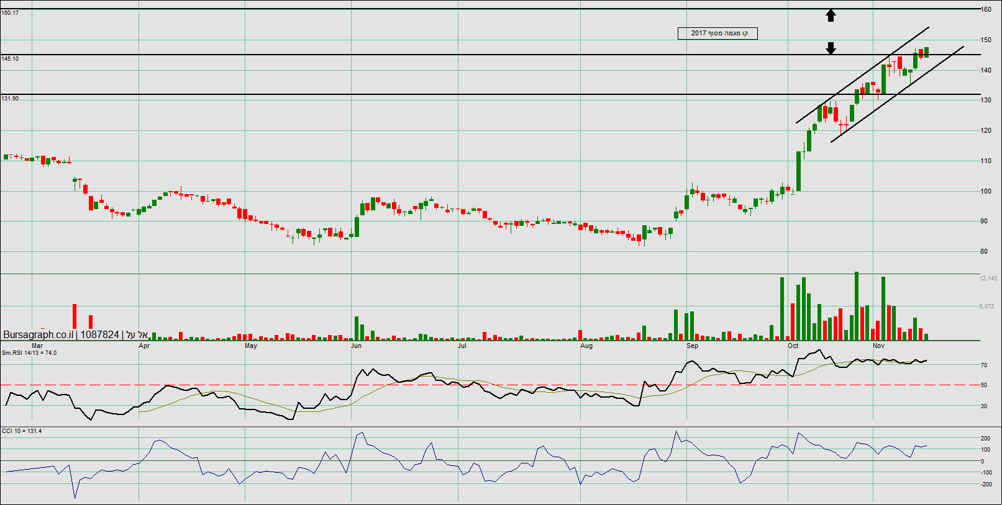The height and width of the screenshot is (505, 1002).
Task: Click the 12,143 volume scale label
Action: click(x=988, y=279)
